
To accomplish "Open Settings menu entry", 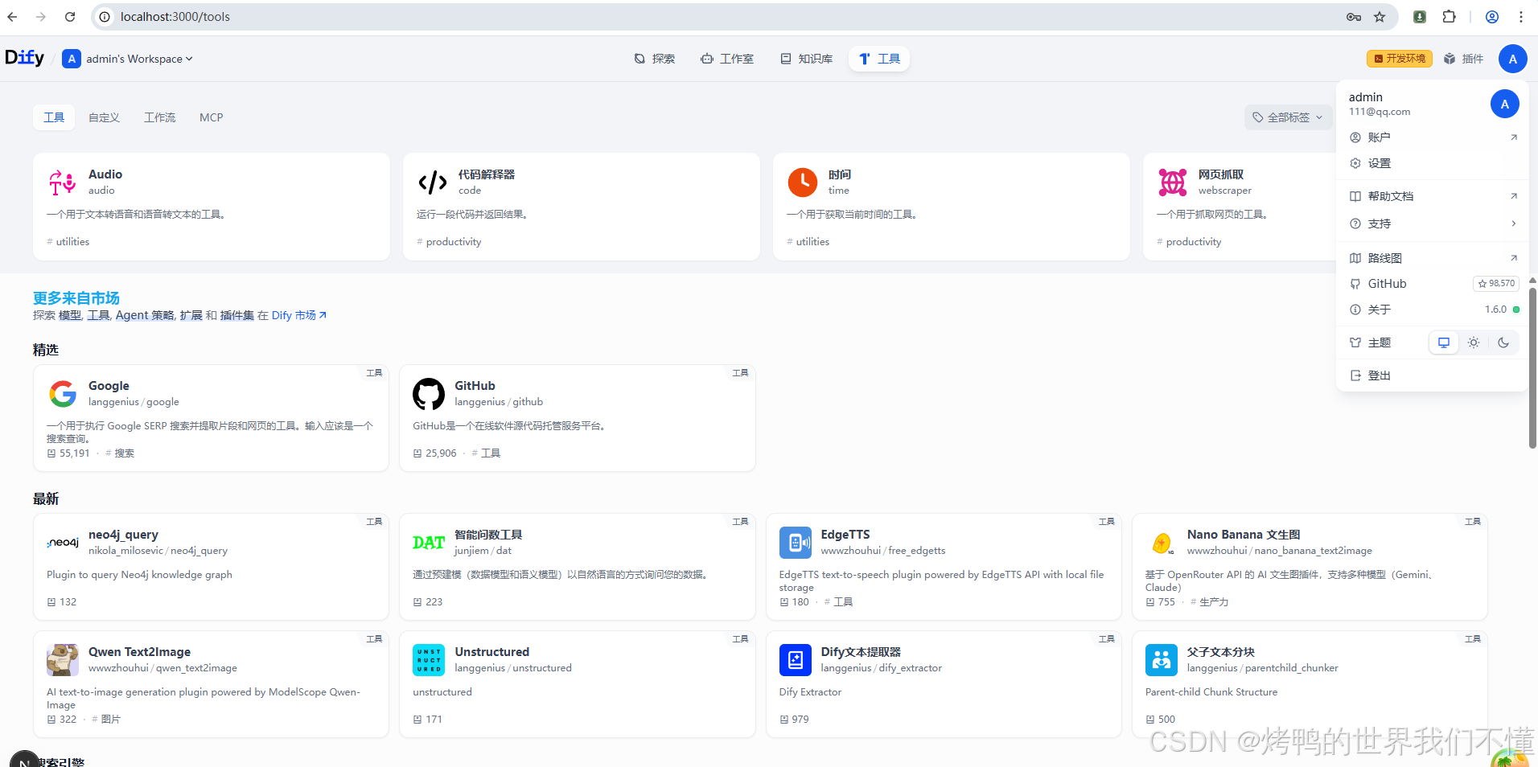I will pos(1433,163).
